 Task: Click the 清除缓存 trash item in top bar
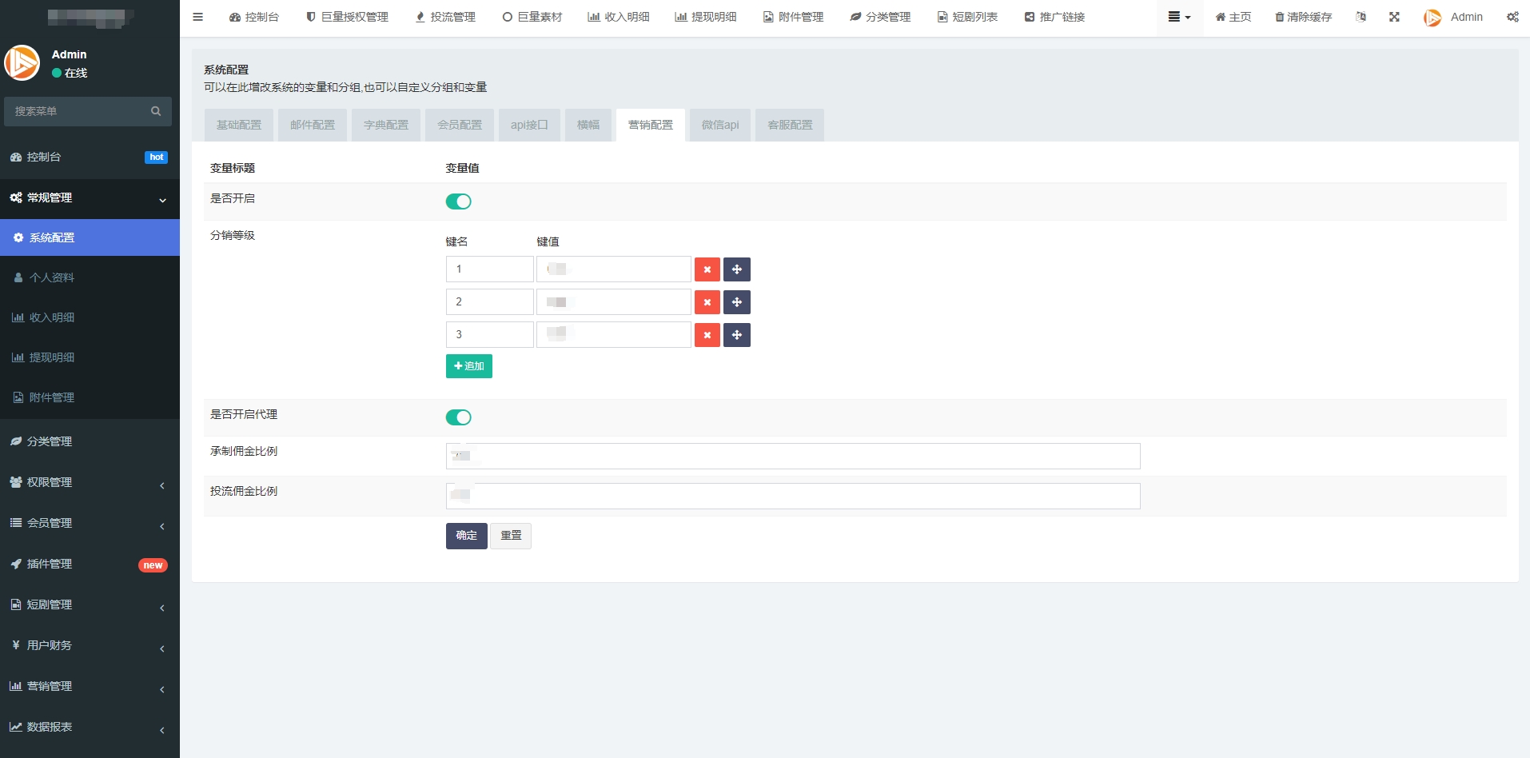[1303, 17]
